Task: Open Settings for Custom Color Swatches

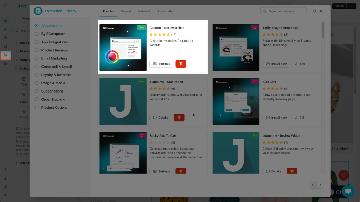Action: [162, 64]
